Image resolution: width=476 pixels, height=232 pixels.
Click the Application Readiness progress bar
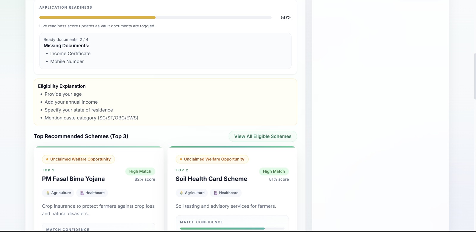coord(155,18)
